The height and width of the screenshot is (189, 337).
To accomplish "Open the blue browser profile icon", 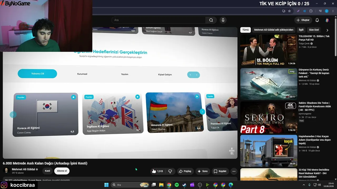I will pos(327,11).
